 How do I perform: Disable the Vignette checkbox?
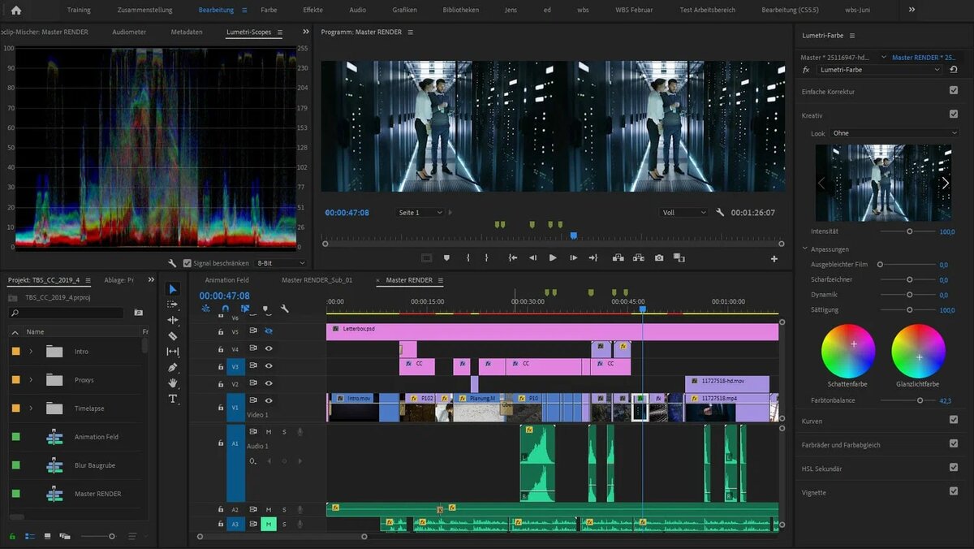click(x=953, y=491)
